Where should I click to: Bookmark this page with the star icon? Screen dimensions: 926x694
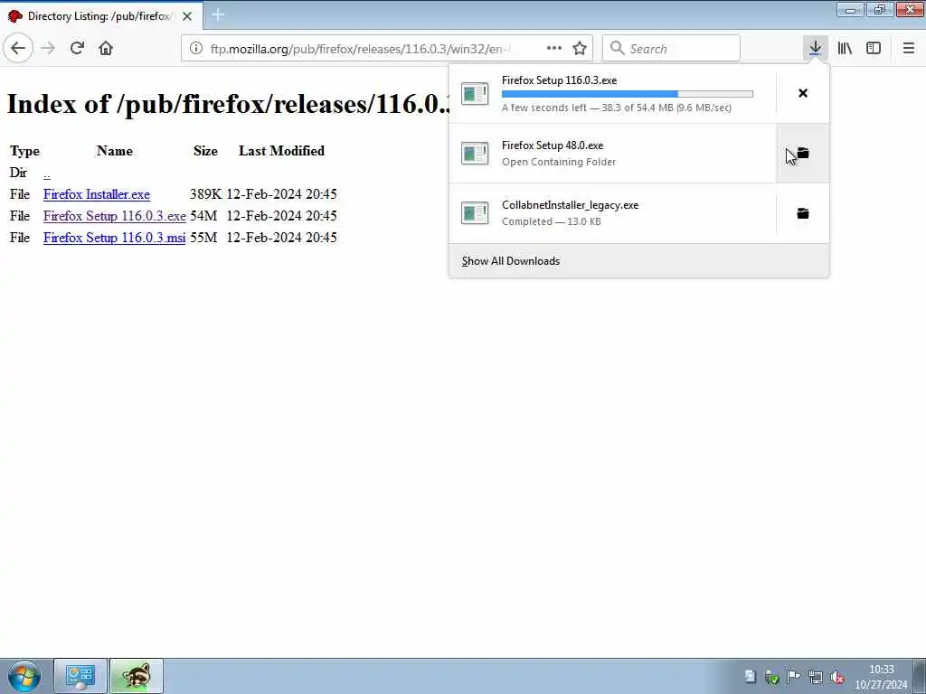coord(580,49)
